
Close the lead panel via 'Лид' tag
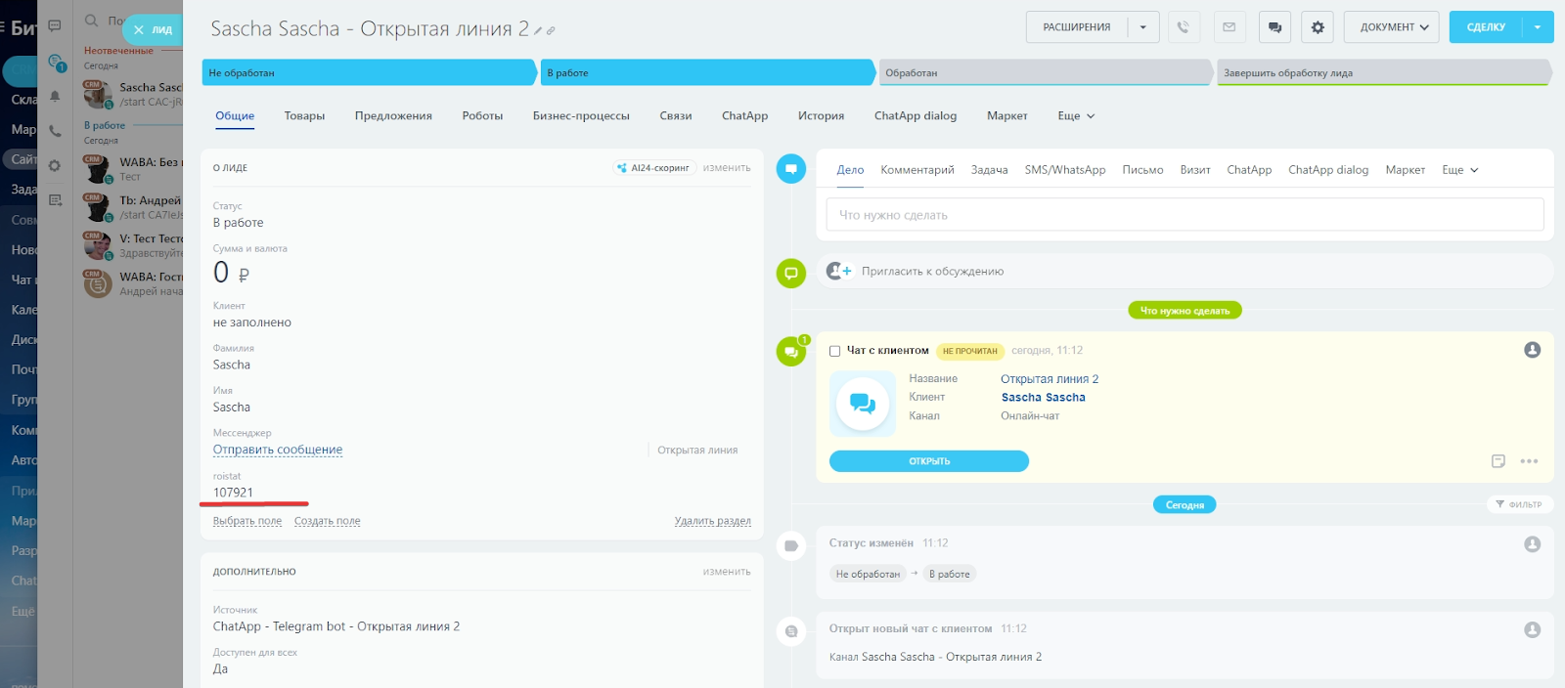click(153, 30)
